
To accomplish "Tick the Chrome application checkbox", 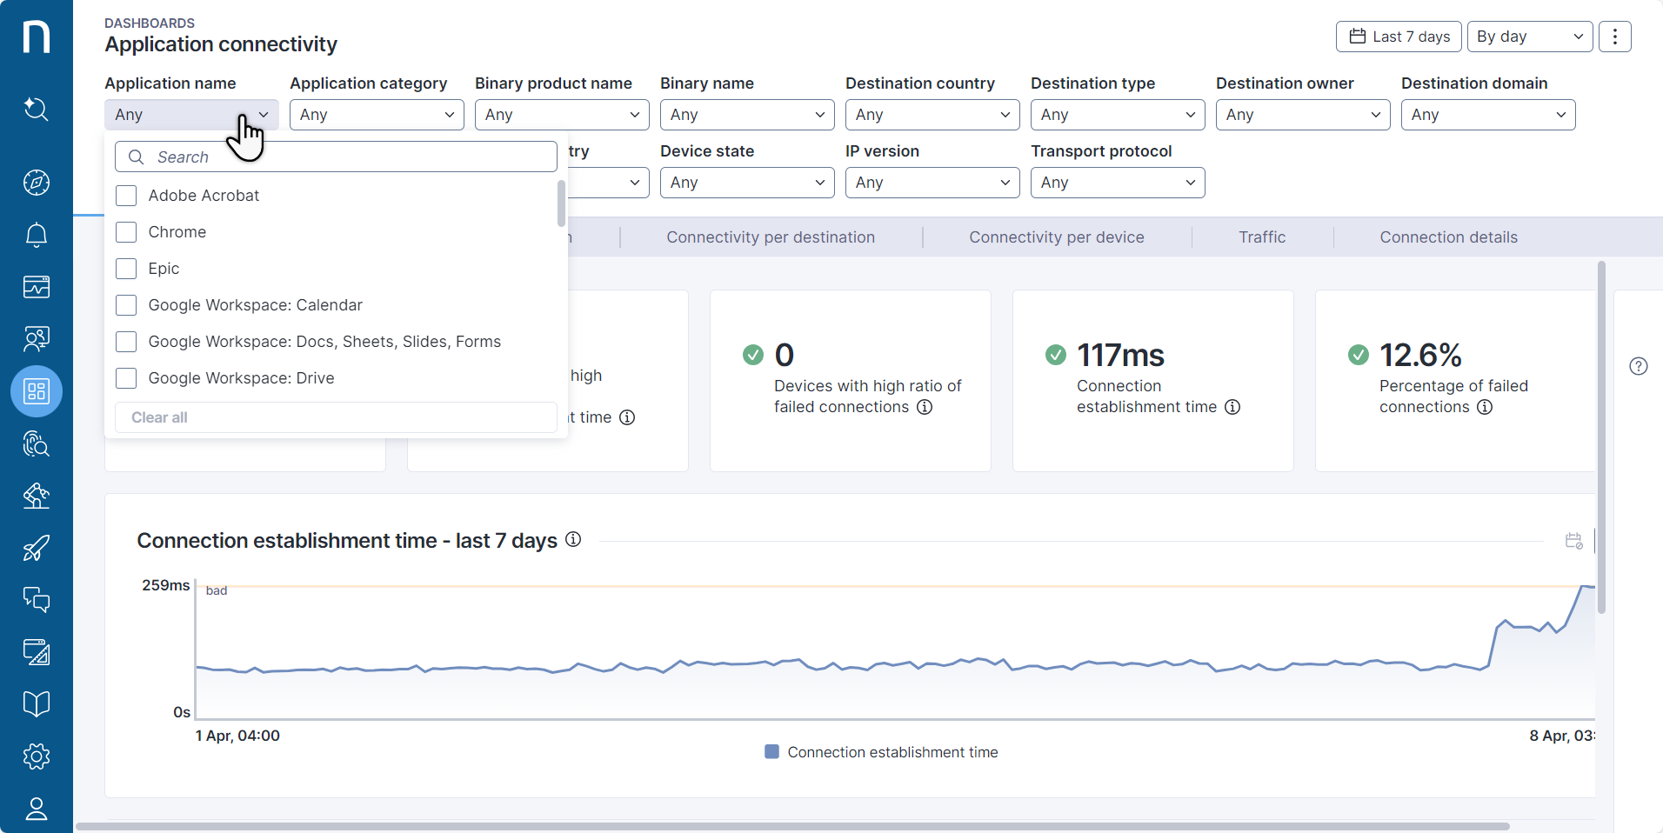I will point(126,232).
